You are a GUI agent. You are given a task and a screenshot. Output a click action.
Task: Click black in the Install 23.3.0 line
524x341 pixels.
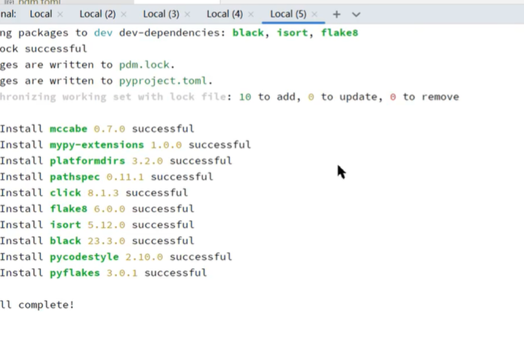coord(65,241)
